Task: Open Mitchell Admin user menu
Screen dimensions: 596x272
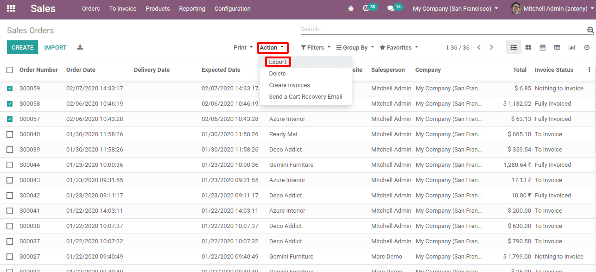Action: (x=551, y=8)
